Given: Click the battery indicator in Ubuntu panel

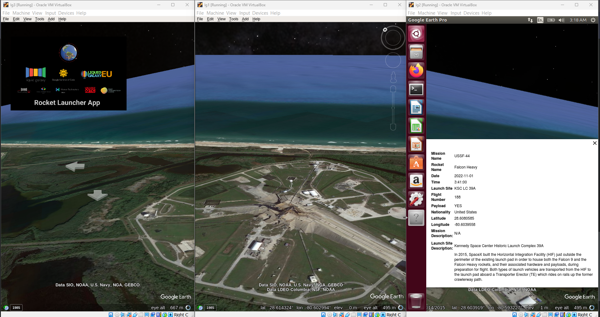Looking at the screenshot, I should tap(551, 20).
